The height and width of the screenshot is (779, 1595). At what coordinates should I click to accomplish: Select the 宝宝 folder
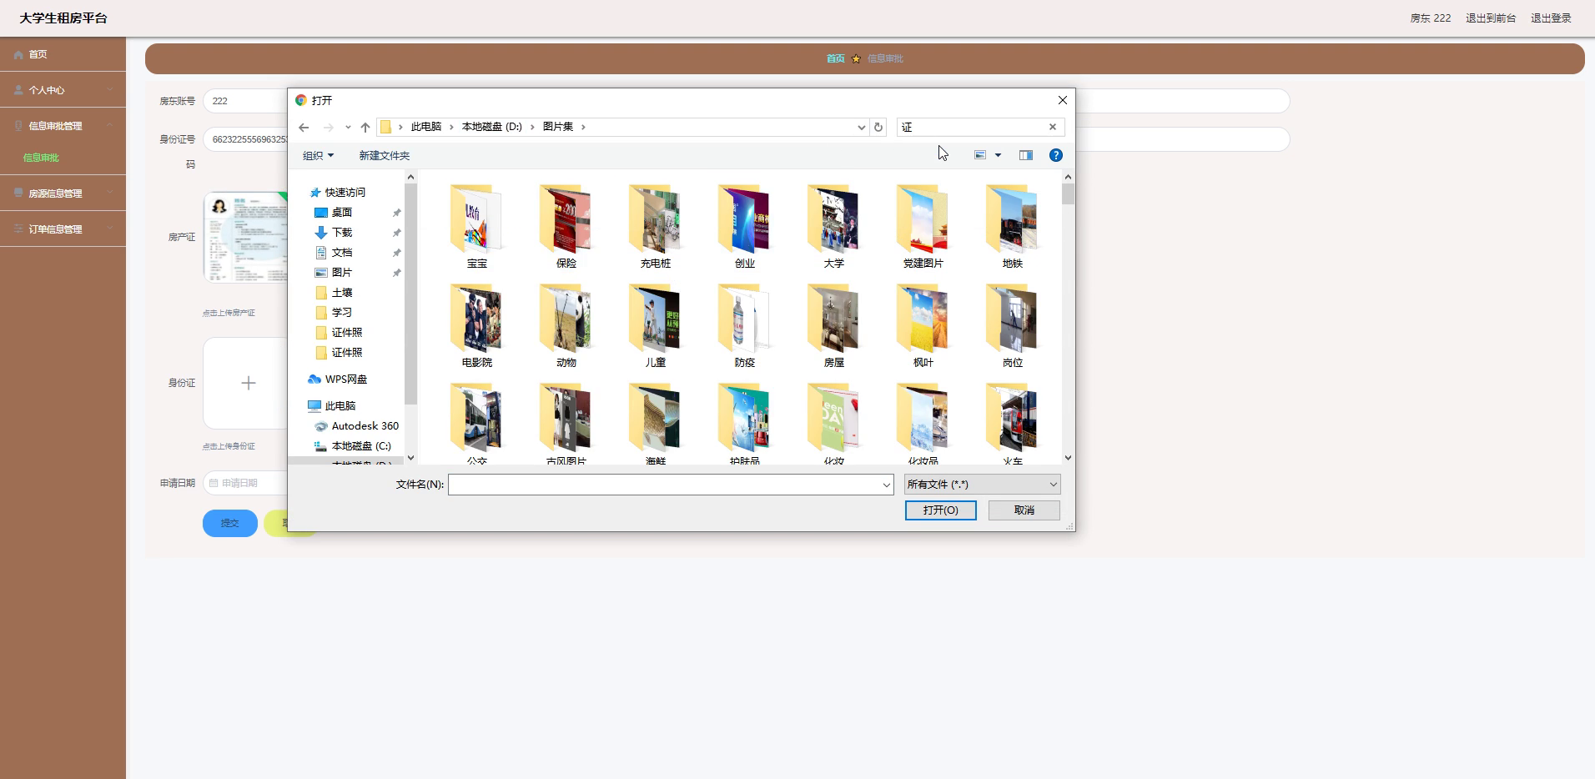[x=477, y=226]
